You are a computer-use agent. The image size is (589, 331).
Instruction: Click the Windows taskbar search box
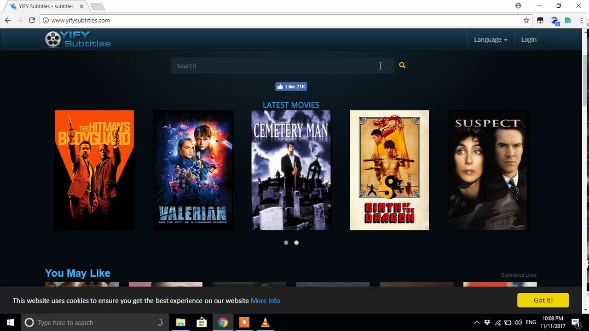tap(94, 322)
